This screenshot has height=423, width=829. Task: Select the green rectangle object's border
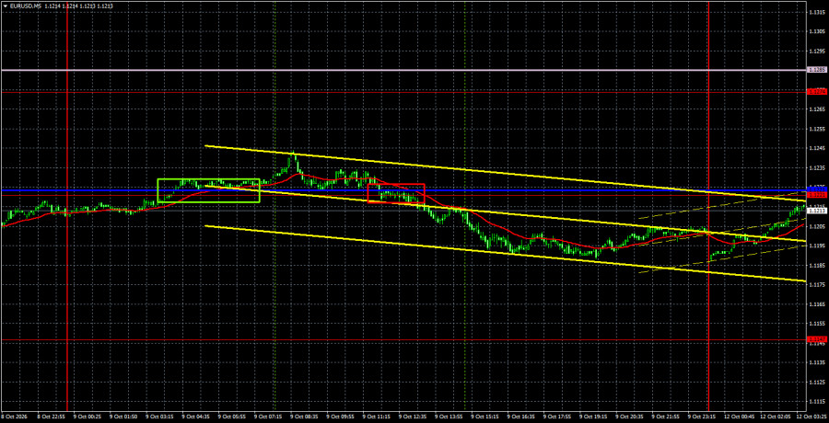(x=208, y=179)
